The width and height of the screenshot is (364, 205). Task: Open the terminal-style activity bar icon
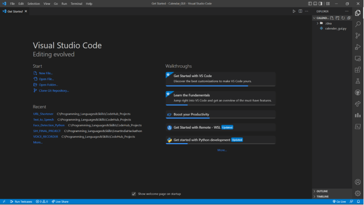(x=358, y=127)
